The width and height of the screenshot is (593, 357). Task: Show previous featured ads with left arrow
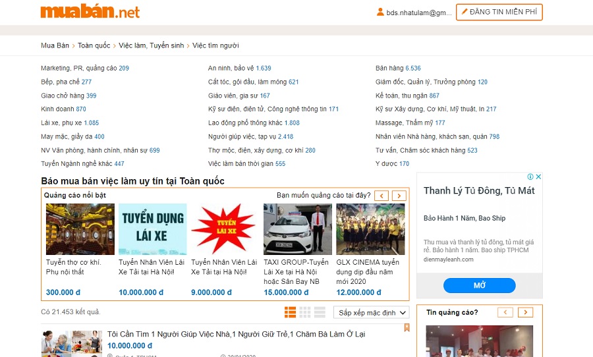tap(381, 196)
